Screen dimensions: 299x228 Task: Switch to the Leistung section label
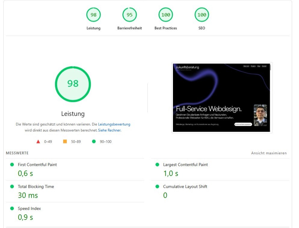94,28
